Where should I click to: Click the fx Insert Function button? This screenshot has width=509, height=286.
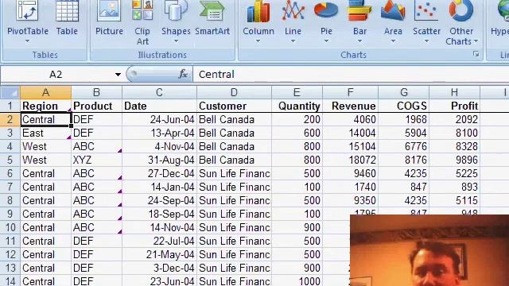point(183,74)
